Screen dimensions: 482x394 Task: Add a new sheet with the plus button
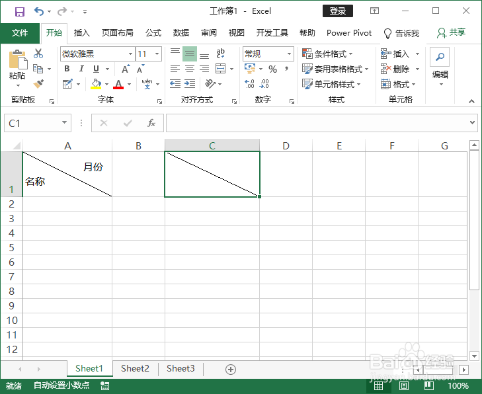(x=231, y=369)
